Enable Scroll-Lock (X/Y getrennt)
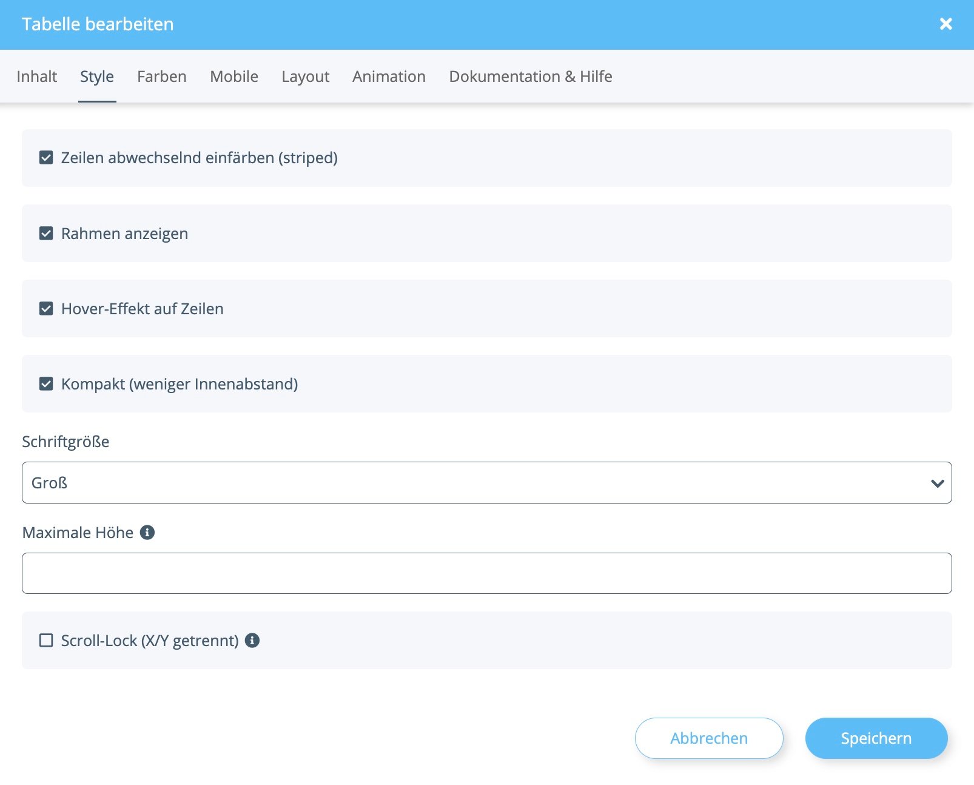The width and height of the screenshot is (974, 785). (46, 641)
